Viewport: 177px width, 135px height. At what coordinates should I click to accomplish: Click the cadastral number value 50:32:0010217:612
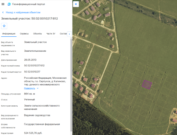click(34, 66)
